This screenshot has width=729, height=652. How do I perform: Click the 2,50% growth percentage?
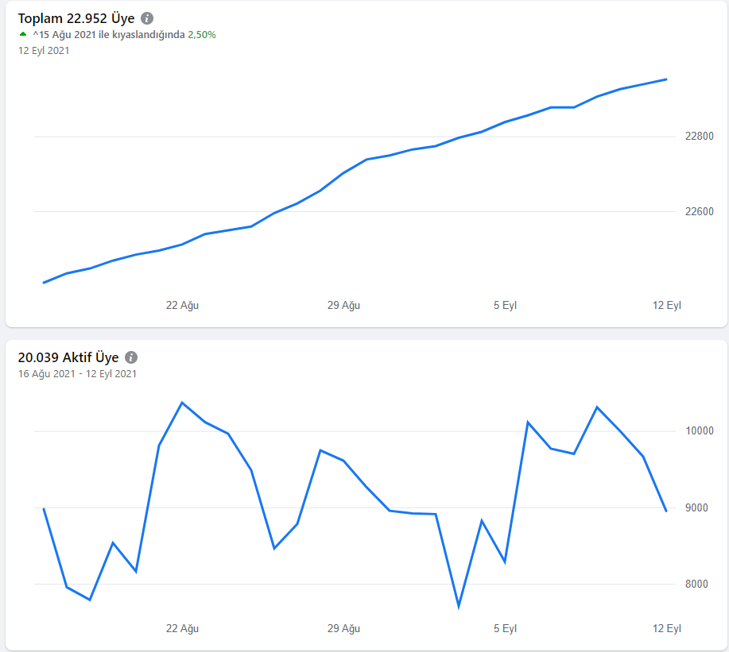(202, 35)
